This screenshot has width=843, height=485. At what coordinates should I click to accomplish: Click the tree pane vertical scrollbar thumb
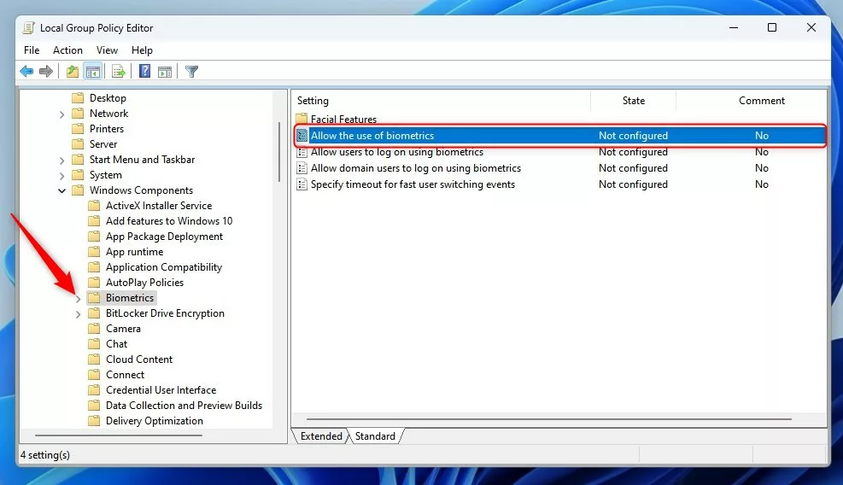point(279,152)
